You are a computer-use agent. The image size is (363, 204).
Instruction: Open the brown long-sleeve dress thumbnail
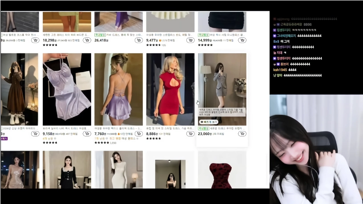20,89
